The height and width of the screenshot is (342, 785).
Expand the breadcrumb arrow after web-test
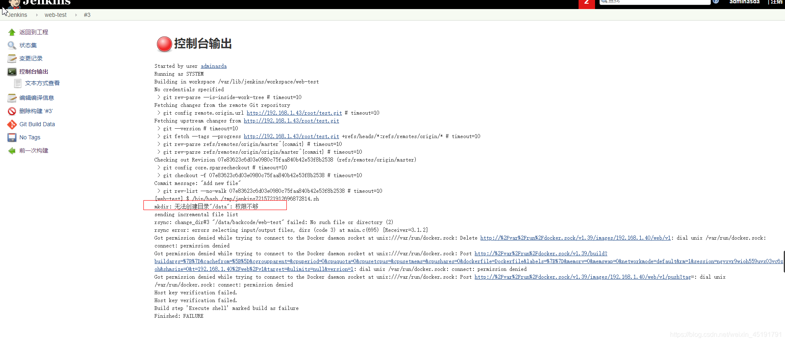(76, 15)
